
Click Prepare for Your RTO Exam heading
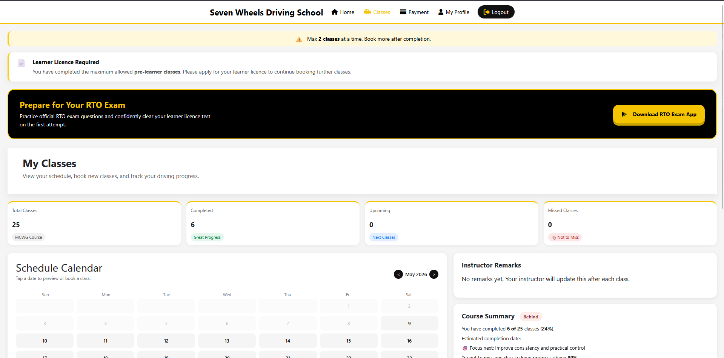coord(72,105)
